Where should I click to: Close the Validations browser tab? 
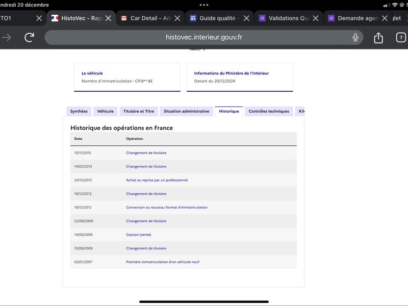[x=316, y=18]
